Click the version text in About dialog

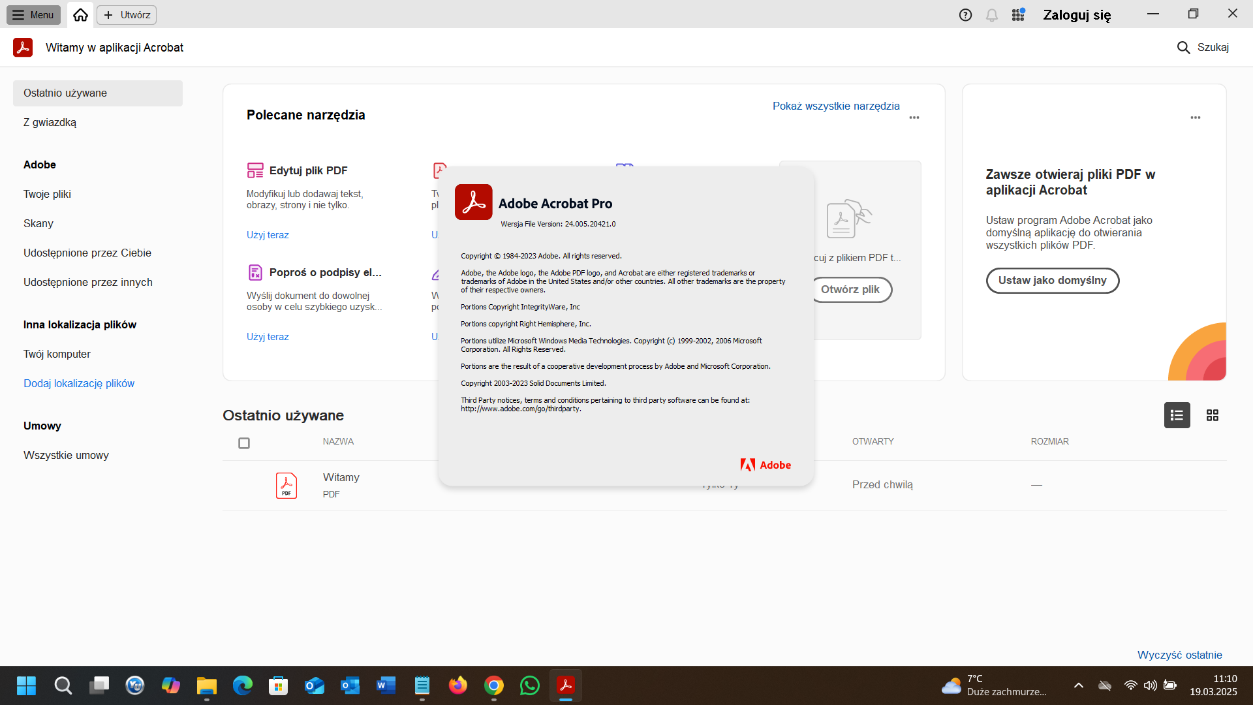click(x=558, y=224)
